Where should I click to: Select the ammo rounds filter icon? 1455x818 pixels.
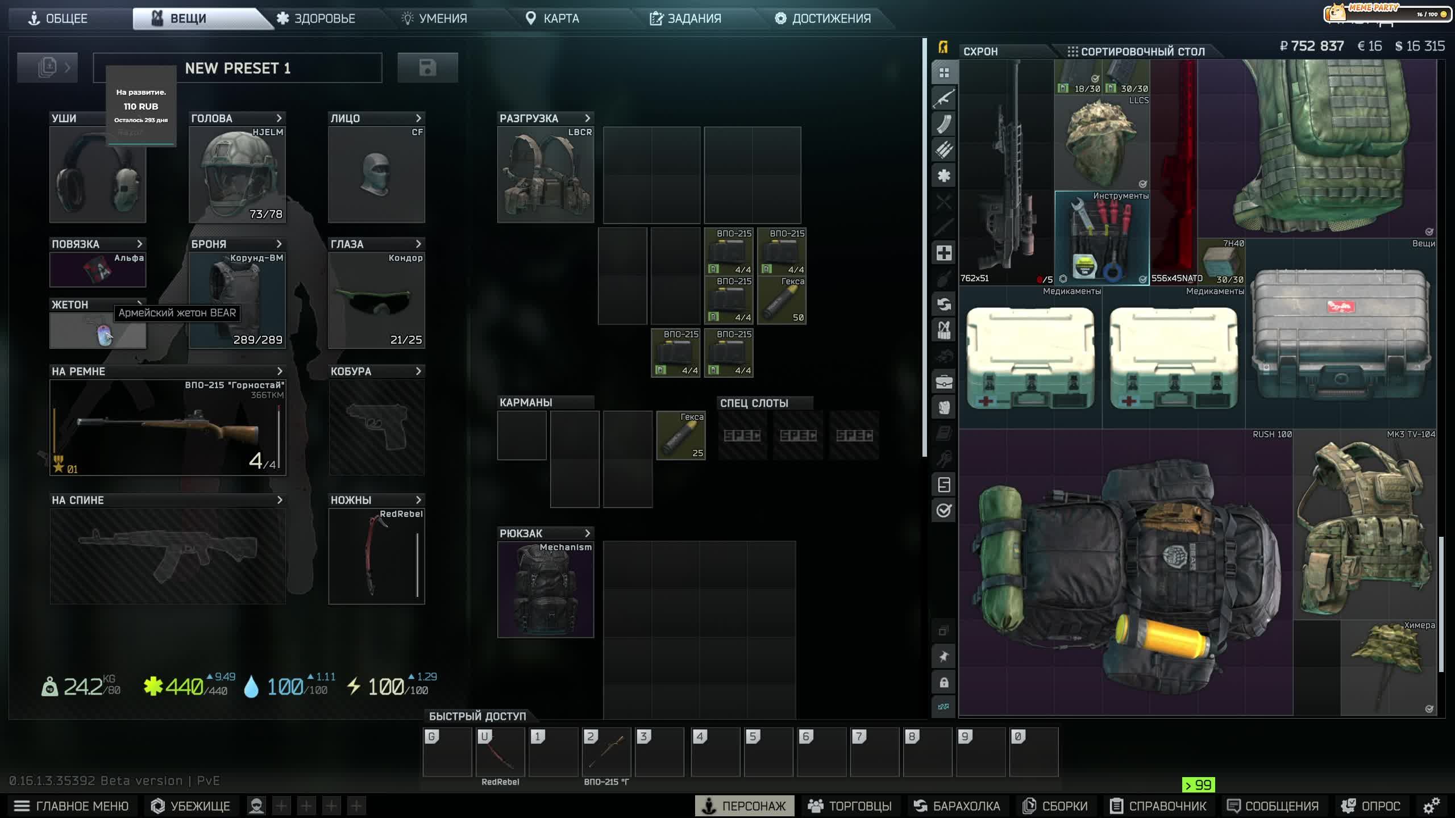(x=943, y=150)
